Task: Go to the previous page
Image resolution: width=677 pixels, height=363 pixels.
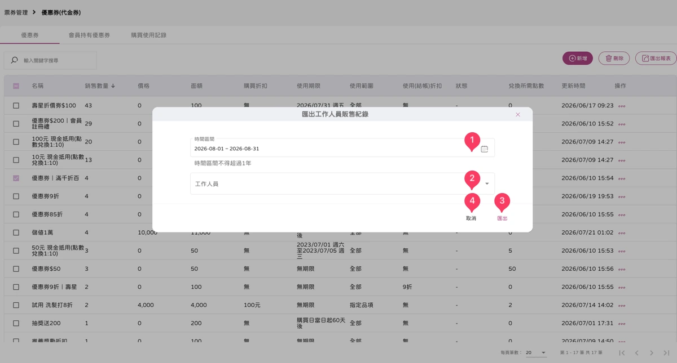Action: click(x=636, y=353)
